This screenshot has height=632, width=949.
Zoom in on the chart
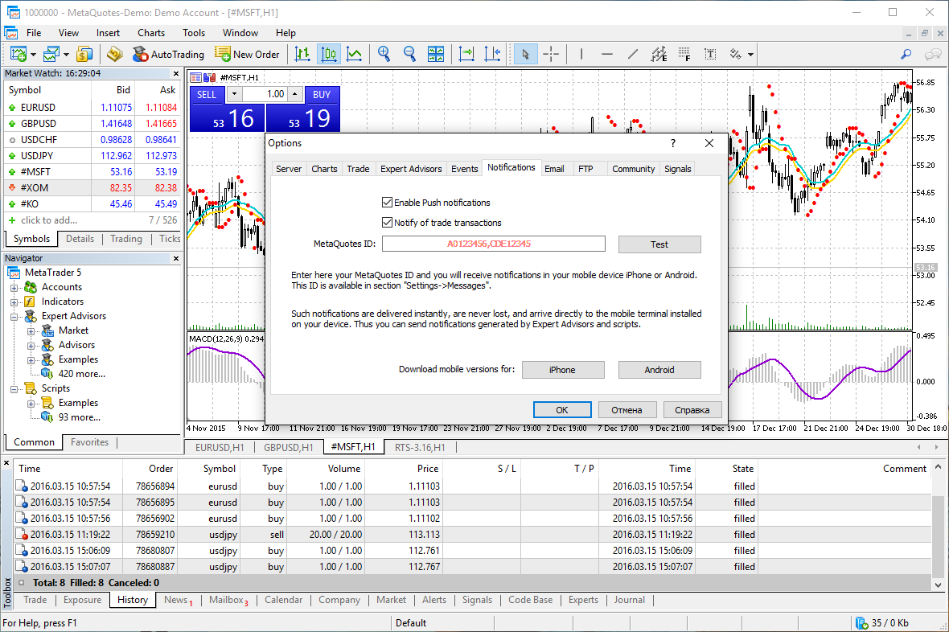tap(384, 54)
